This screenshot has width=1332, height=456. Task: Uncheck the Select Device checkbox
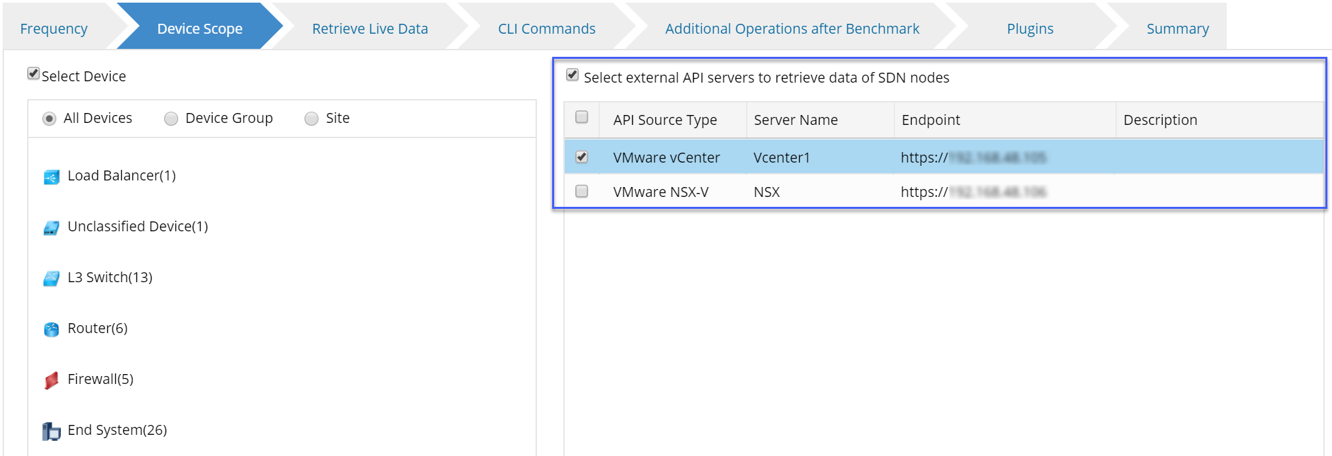point(34,73)
